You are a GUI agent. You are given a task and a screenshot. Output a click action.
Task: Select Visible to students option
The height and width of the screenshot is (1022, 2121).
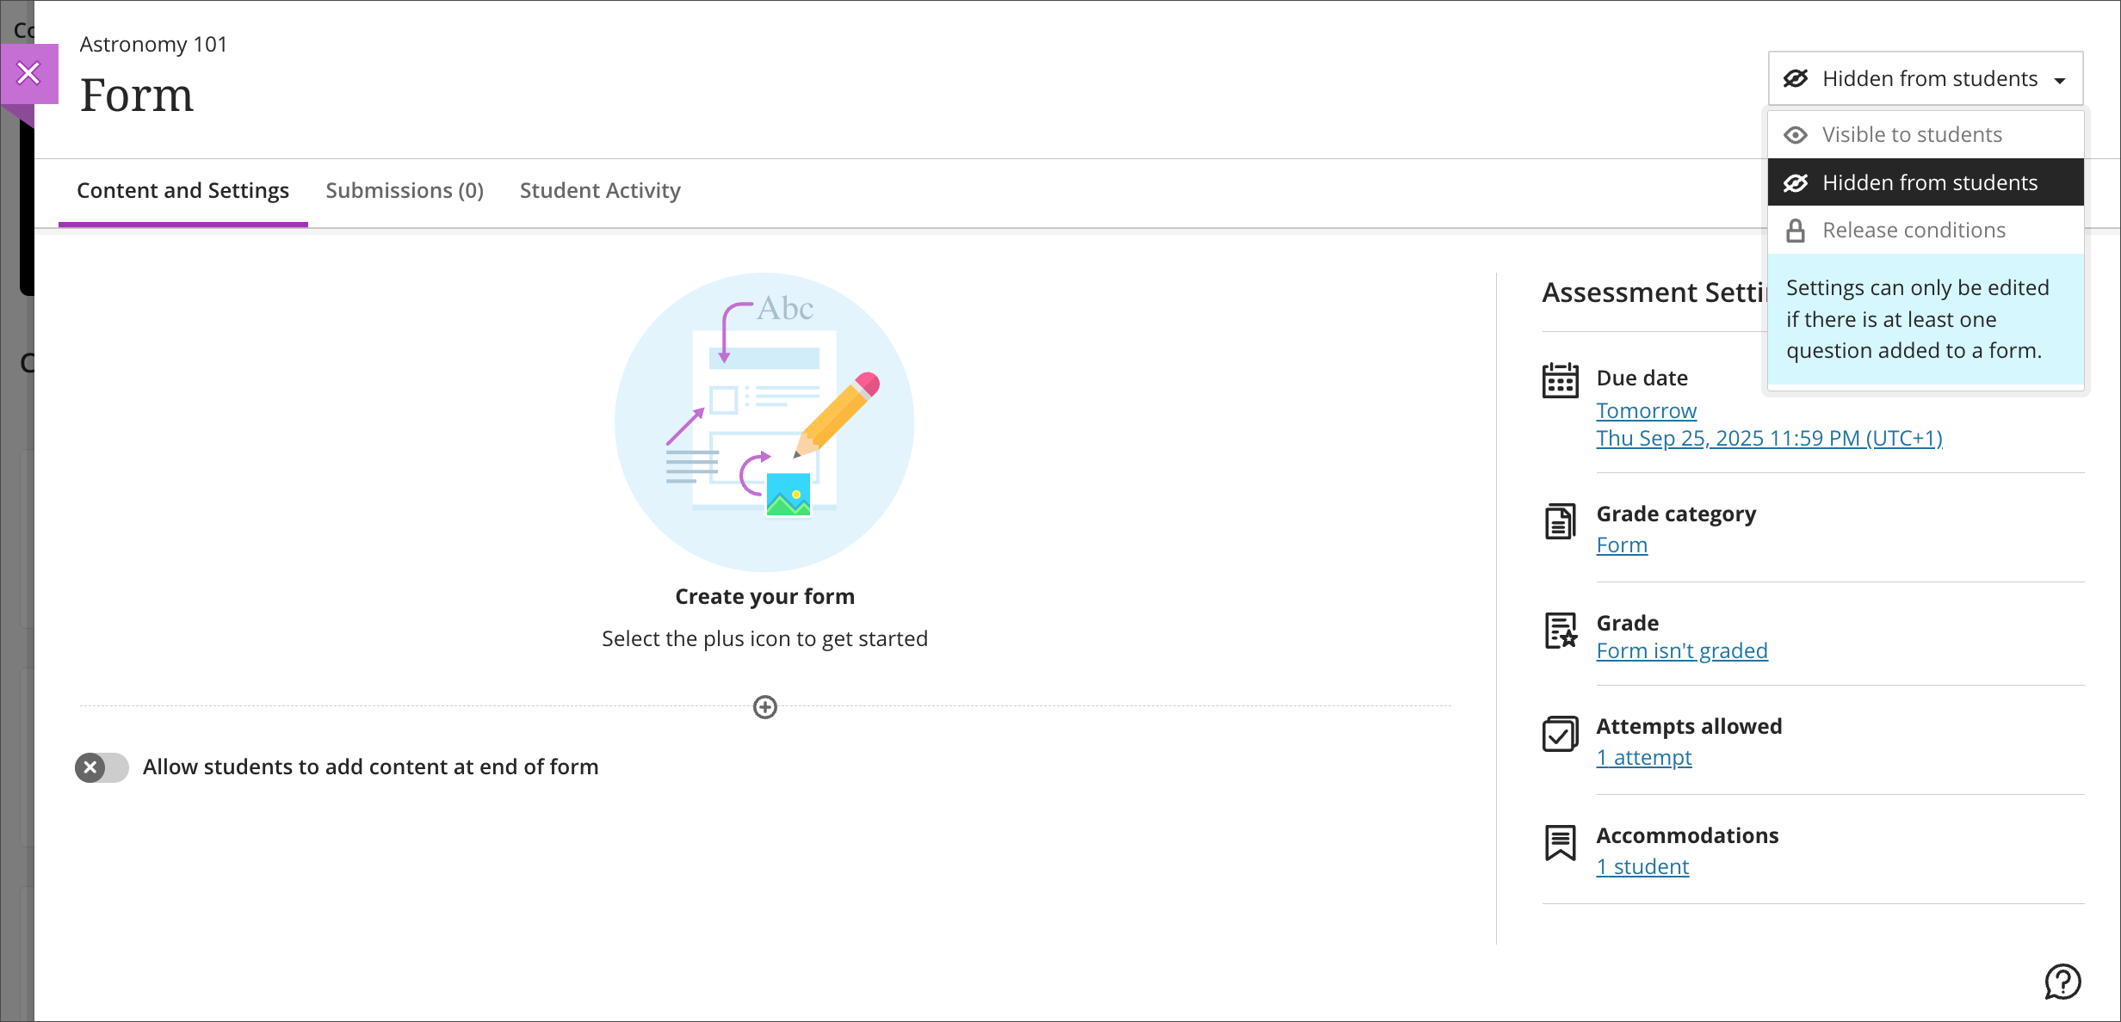pyautogui.click(x=1911, y=135)
